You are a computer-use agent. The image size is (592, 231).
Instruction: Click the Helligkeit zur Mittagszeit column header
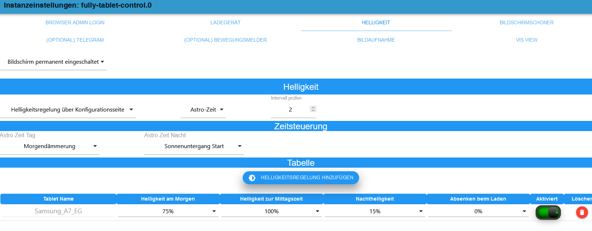[272, 199]
